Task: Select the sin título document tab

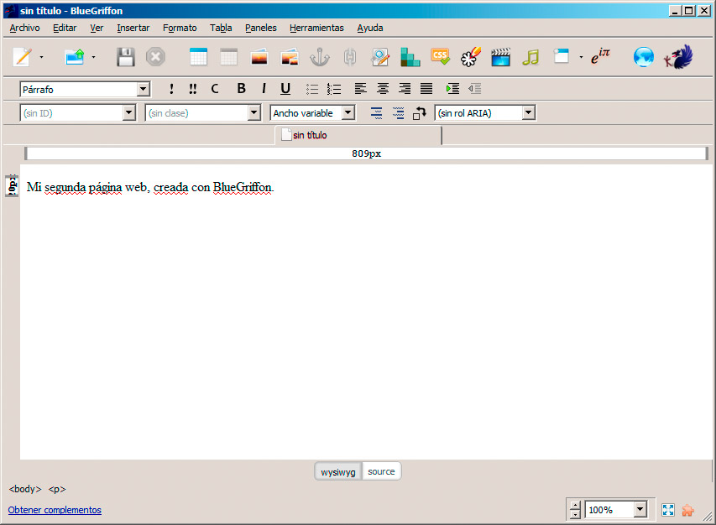Action: (358, 135)
